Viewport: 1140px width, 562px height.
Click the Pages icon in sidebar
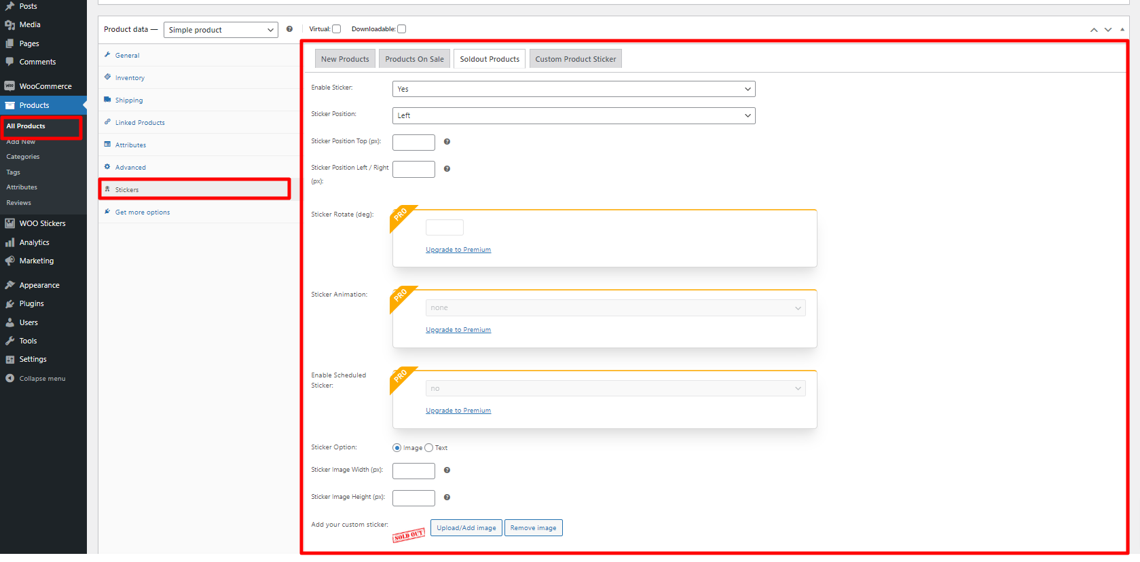[x=10, y=43]
